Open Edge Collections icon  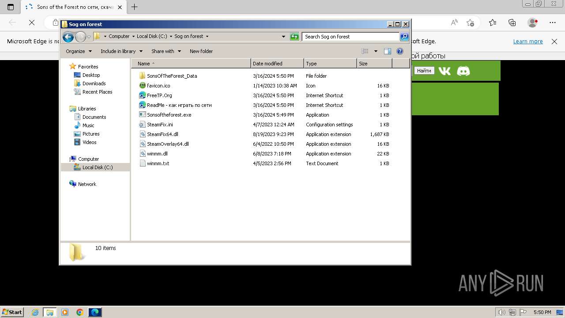[x=512, y=23]
